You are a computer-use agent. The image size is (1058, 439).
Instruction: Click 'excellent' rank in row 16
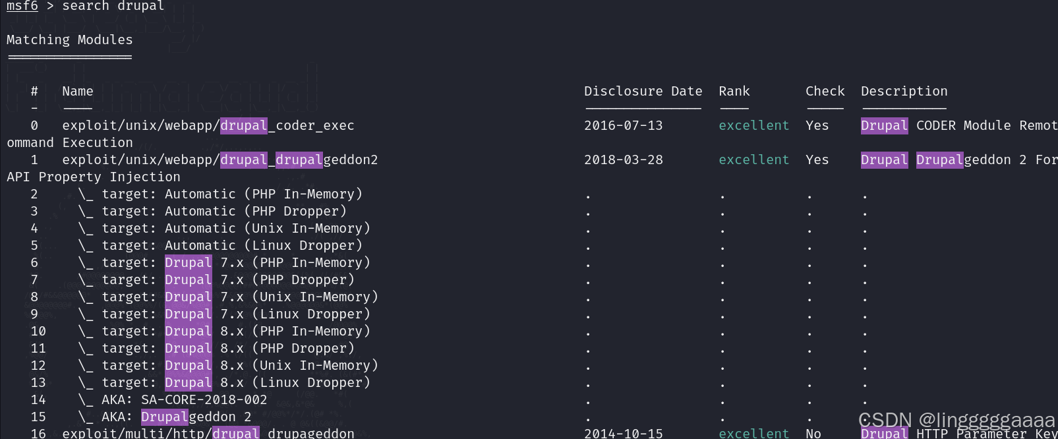click(754, 433)
